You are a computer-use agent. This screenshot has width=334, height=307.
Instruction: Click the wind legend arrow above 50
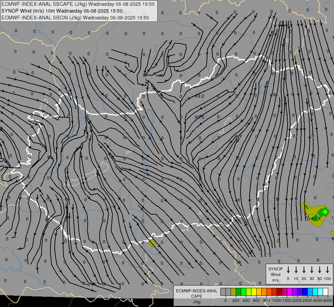[x=320, y=270]
